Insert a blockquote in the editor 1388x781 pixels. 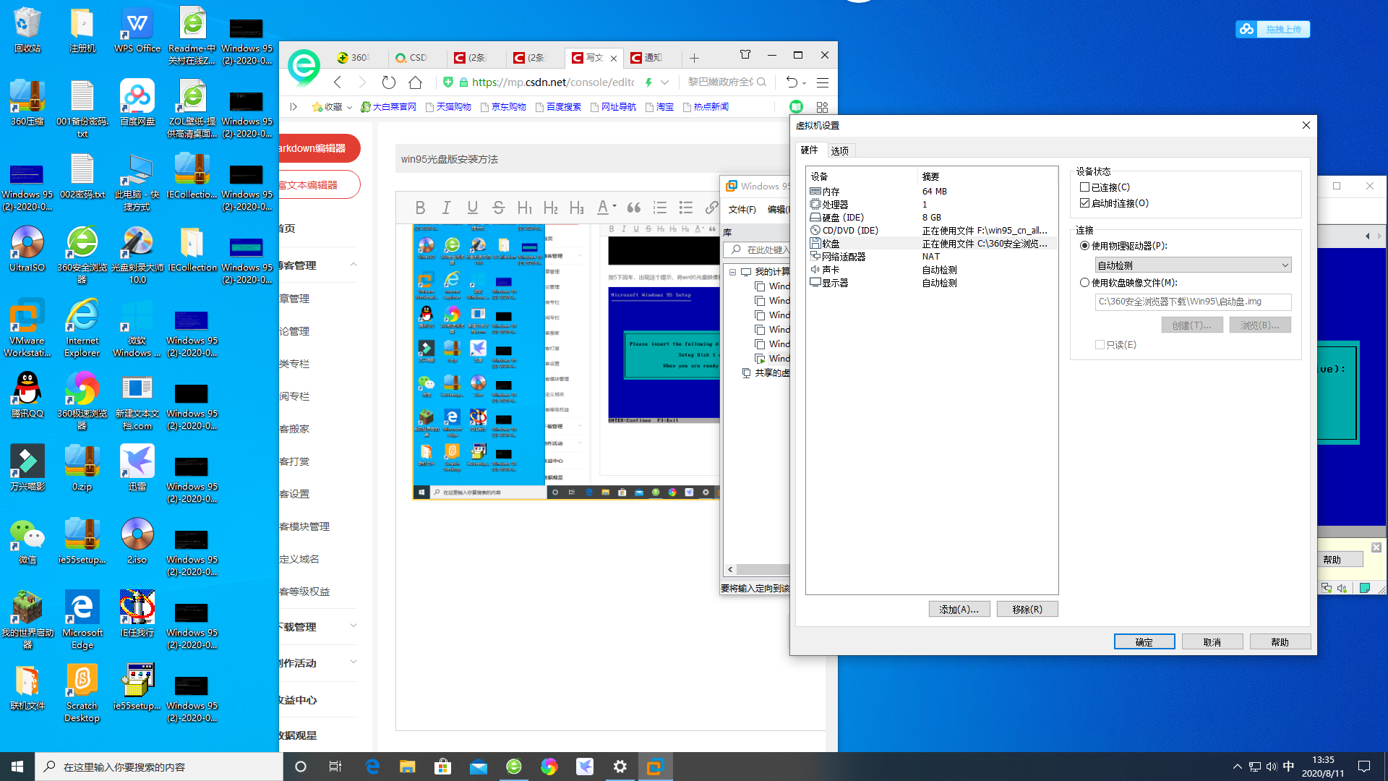tap(634, 208)
